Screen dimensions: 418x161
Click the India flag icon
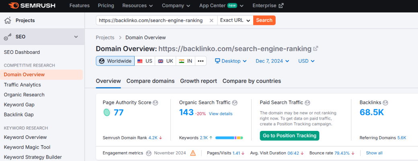182,61
